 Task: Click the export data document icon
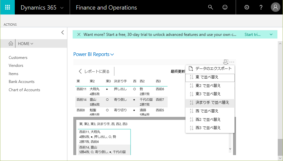tap(191, 68)
